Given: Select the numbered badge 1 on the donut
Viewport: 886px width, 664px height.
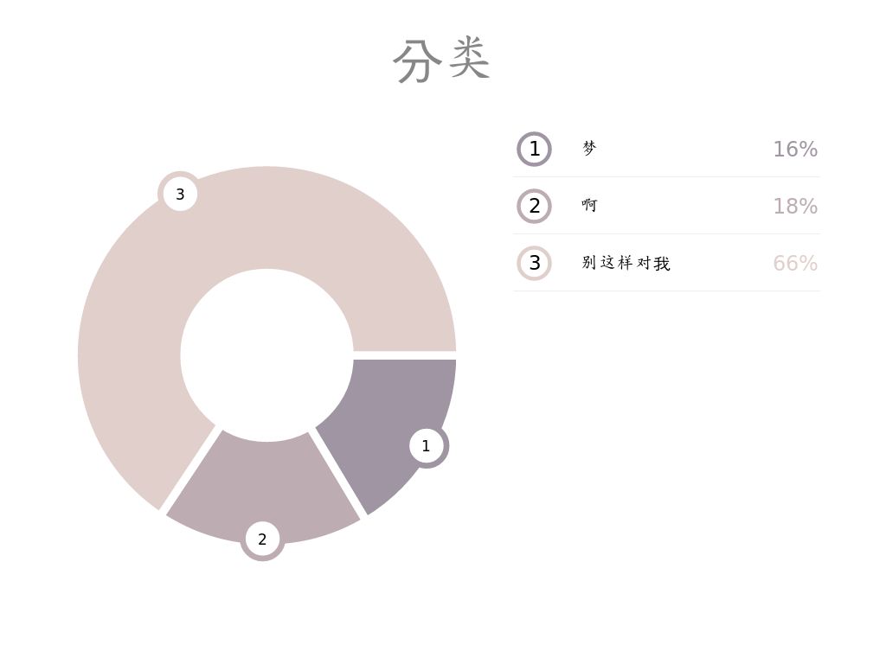Looking at the screenshot, I should pos(426,446).
